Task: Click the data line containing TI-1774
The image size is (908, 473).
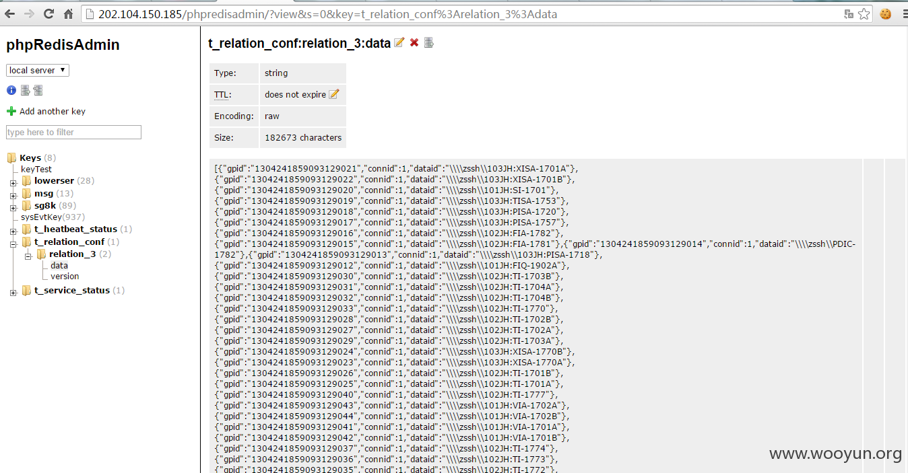Action: 387,448
